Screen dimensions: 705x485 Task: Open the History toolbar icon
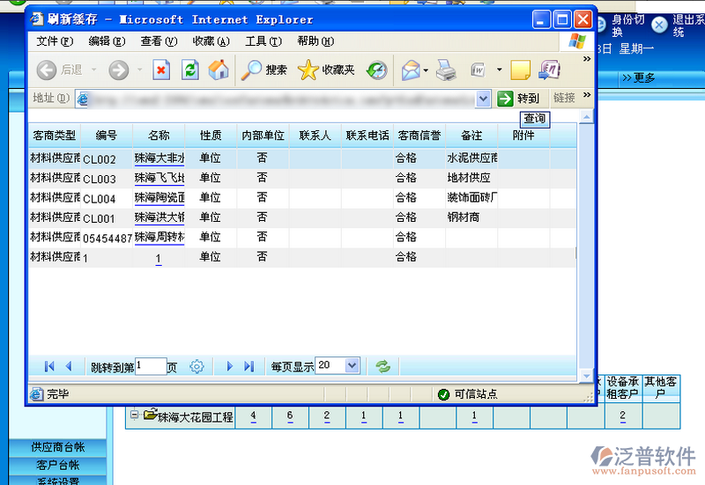click(x=377, y=70)
